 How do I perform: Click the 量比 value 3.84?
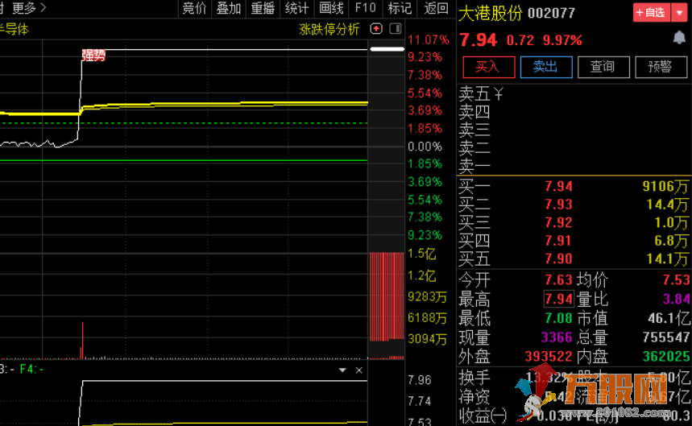coord(676,299)
